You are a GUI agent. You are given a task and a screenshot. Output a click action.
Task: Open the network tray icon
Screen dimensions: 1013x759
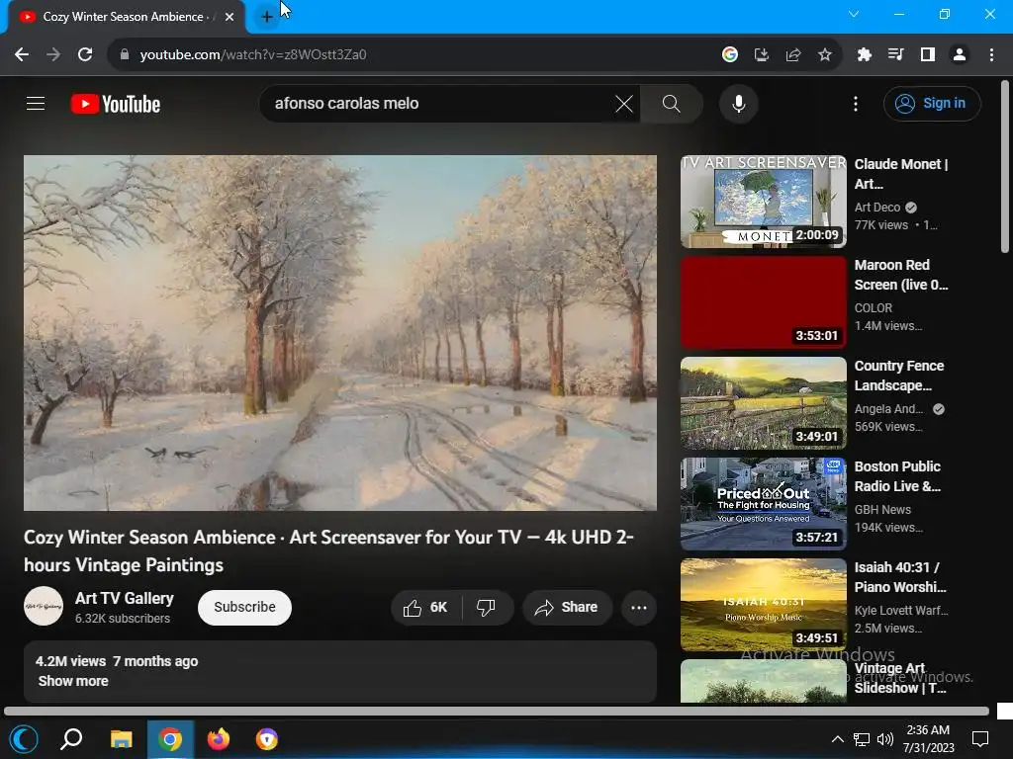click(862, 739)
